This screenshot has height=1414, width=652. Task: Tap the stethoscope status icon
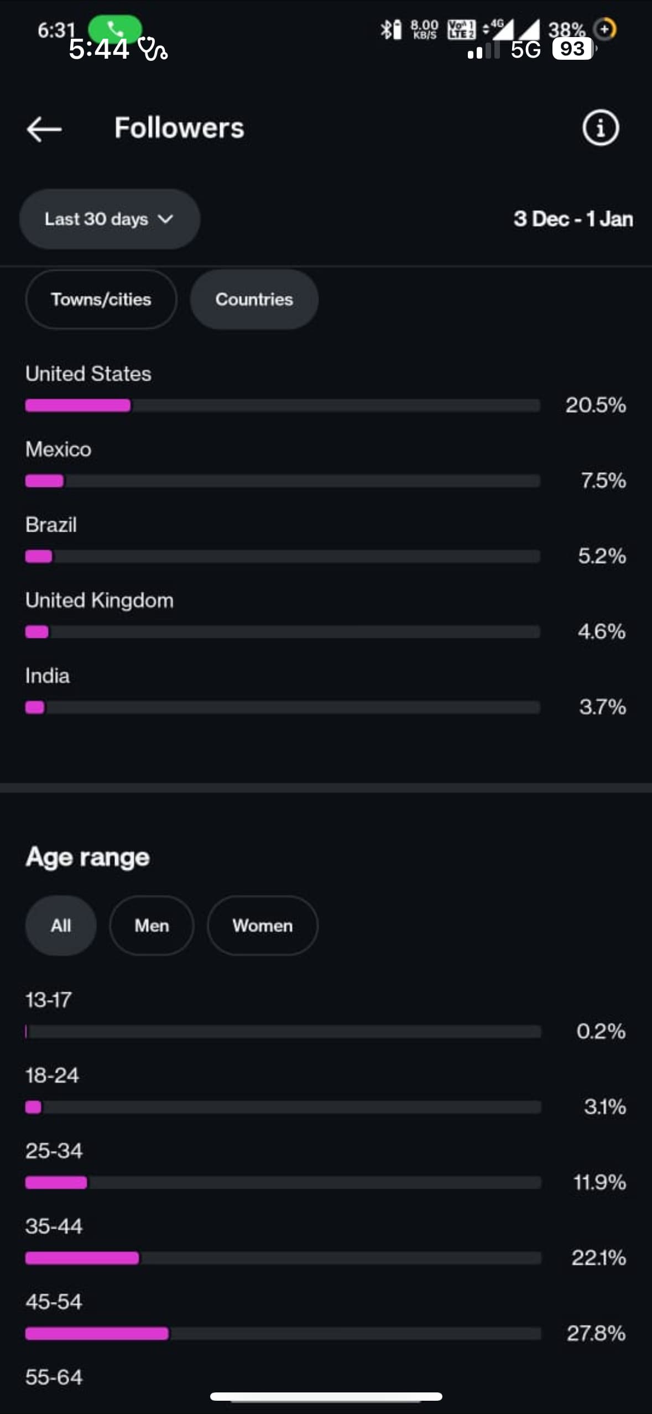point(153,49)
